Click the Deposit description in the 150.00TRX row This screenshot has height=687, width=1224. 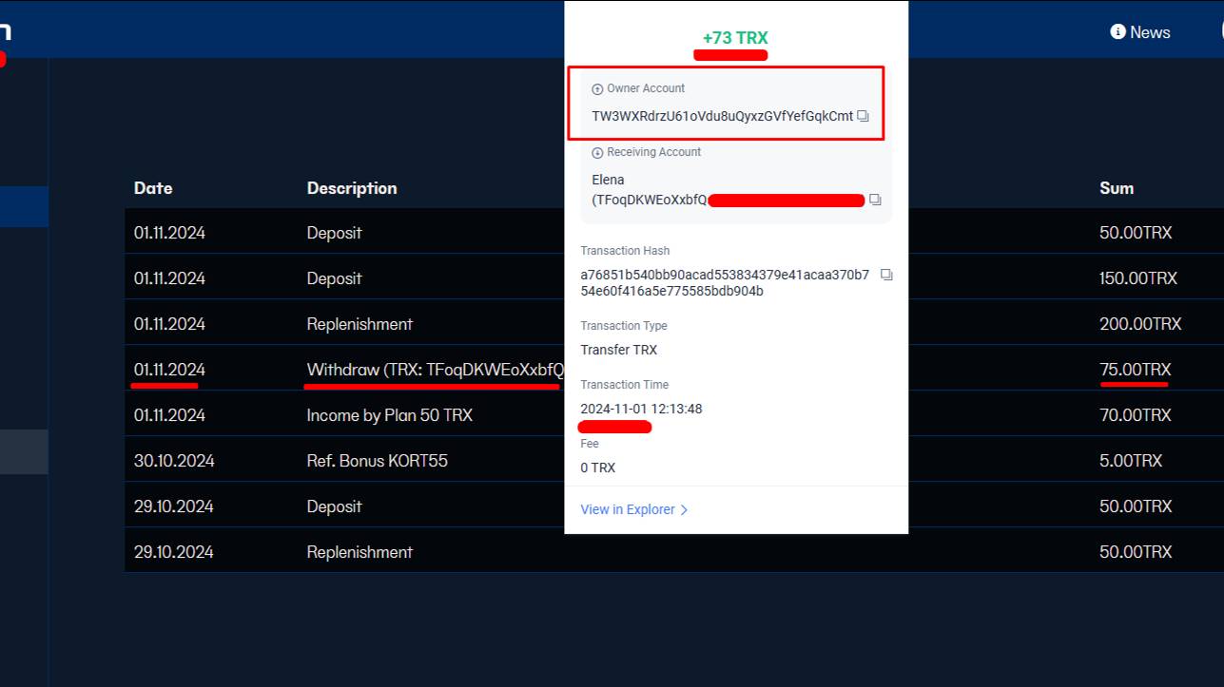pos(334,278)
